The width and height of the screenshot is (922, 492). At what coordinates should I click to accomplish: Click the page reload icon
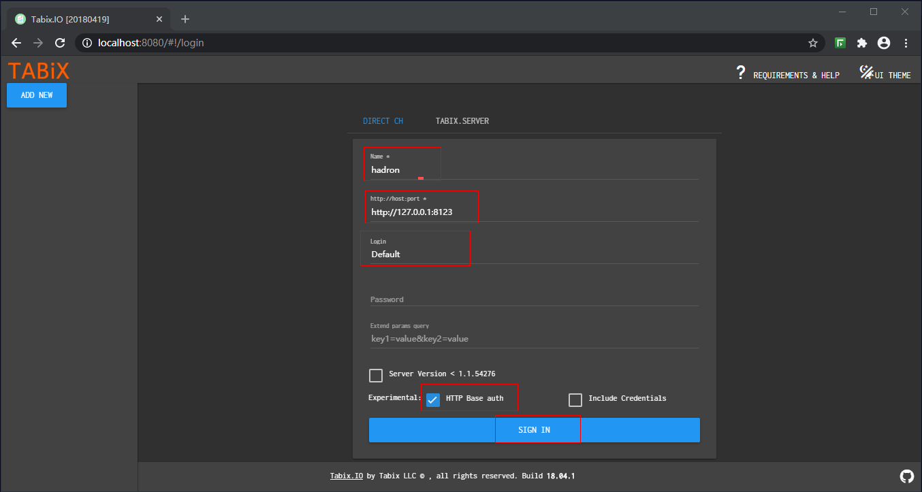(60, 42)
